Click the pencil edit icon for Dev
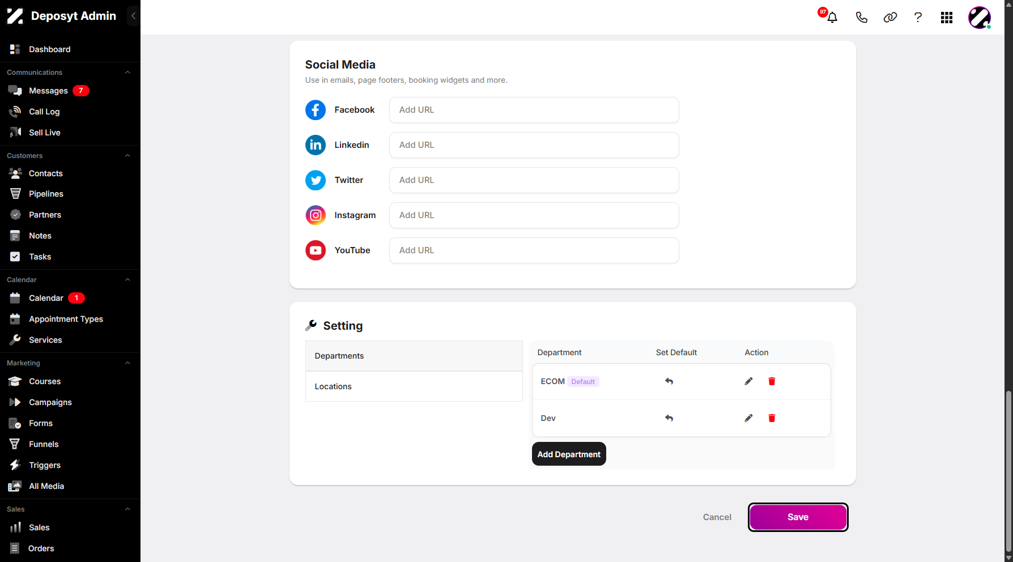Image resolution: width=1013 pixels, height=562 pixels. pyautogui.click(x=748, y=418)
